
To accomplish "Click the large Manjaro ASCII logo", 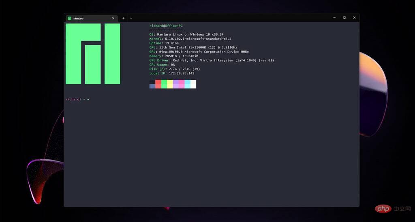I will (93, 54).
